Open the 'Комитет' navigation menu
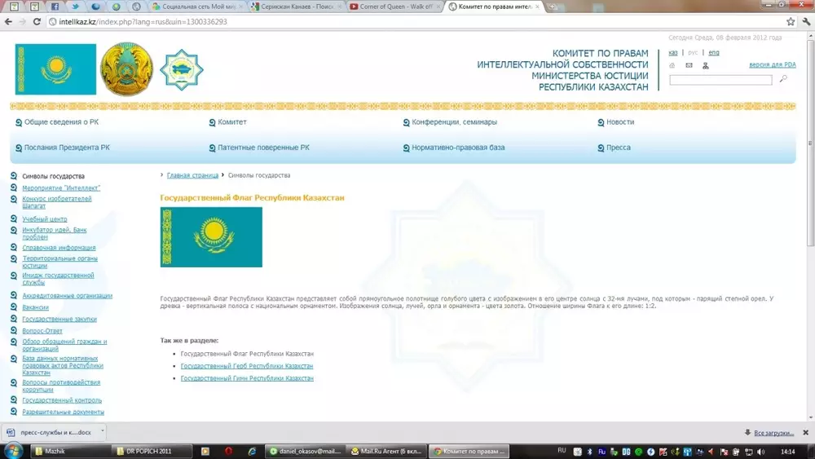815x459 pixels. click(x=231, y=122)
